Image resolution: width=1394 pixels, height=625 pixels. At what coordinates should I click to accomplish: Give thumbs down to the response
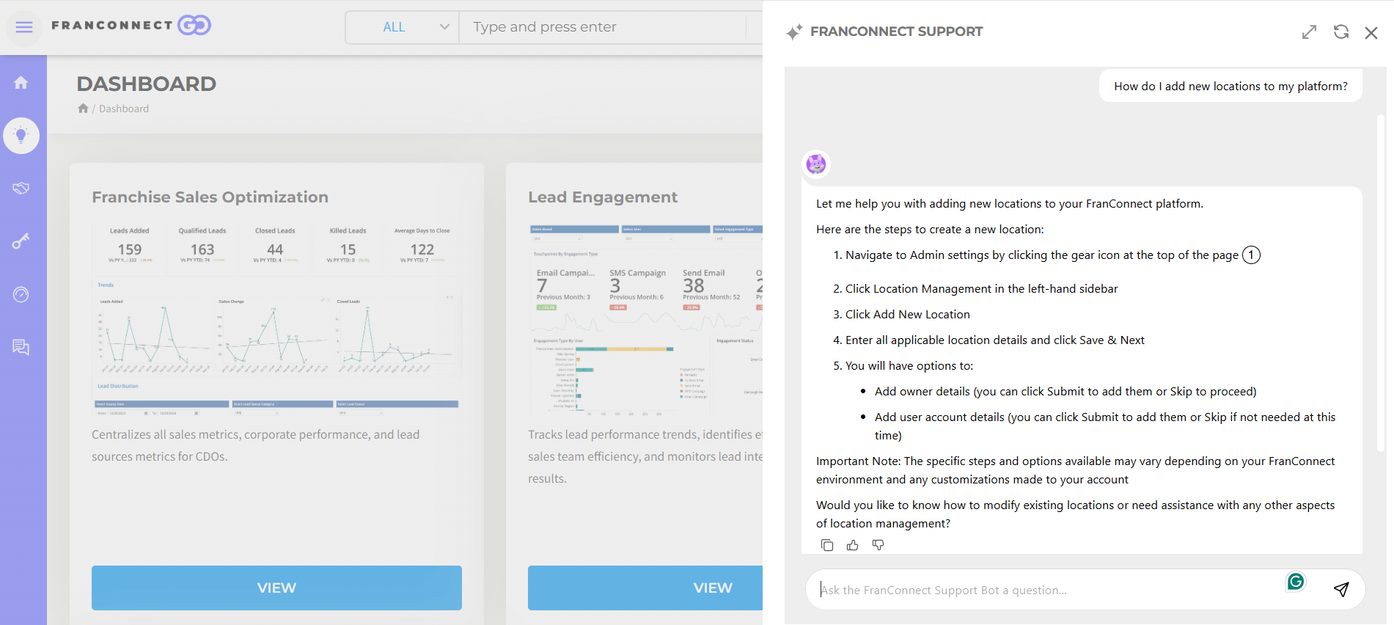click(878, 545)
